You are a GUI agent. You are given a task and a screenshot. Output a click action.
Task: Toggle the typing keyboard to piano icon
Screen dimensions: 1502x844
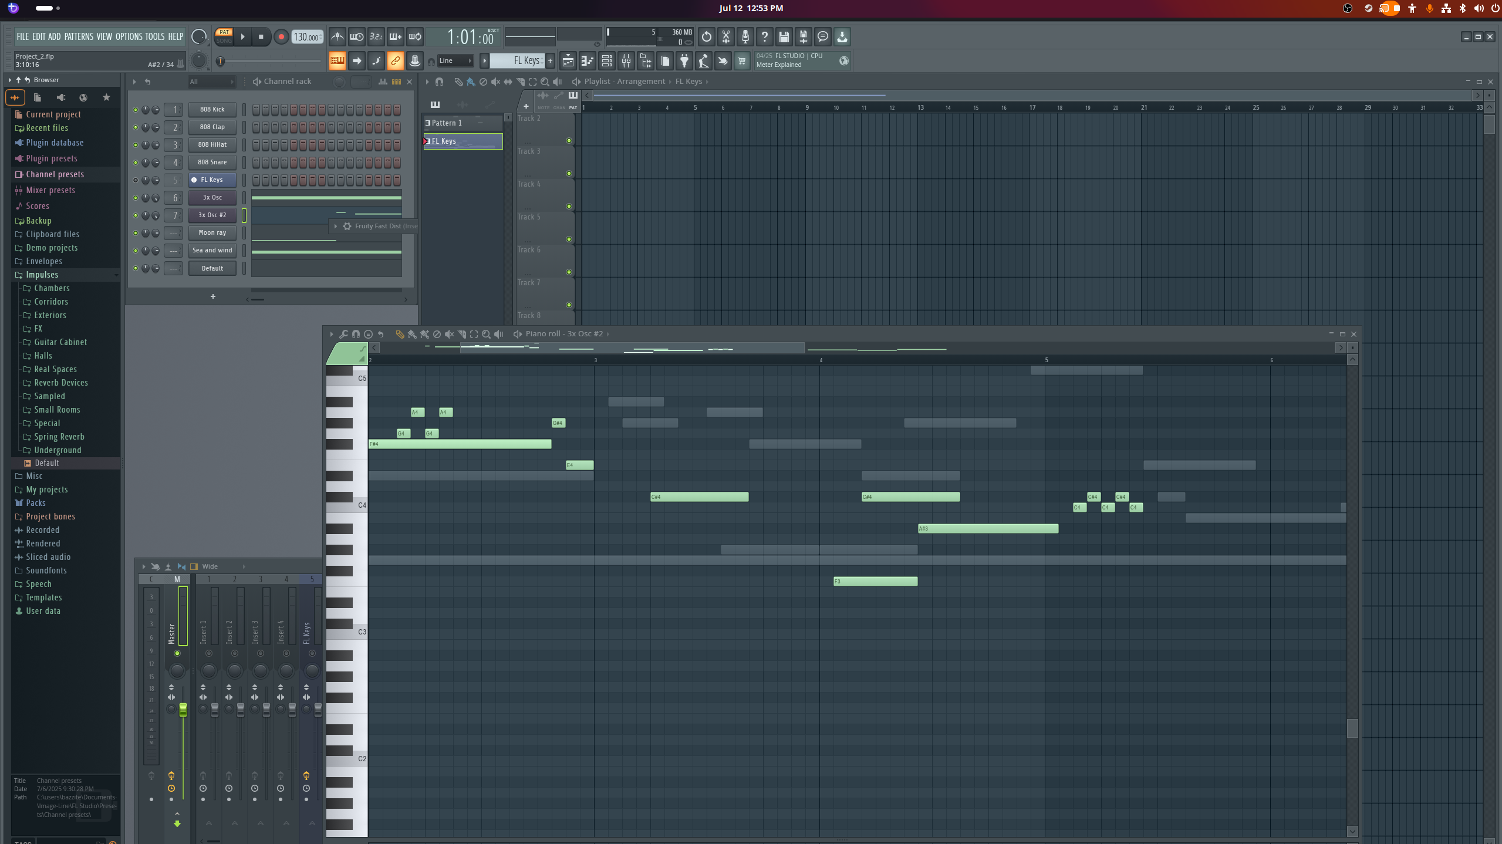pyautogui.click(x=337, y=60)
